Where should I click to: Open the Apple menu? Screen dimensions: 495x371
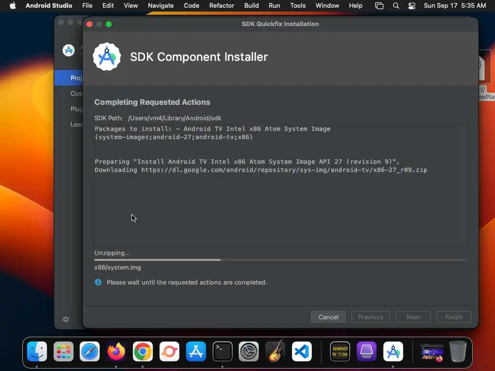click(x=13, y=6)
